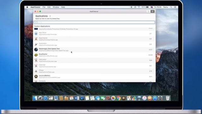
Task: Open Keynote from the Dock
Action: tap(139, 98)
